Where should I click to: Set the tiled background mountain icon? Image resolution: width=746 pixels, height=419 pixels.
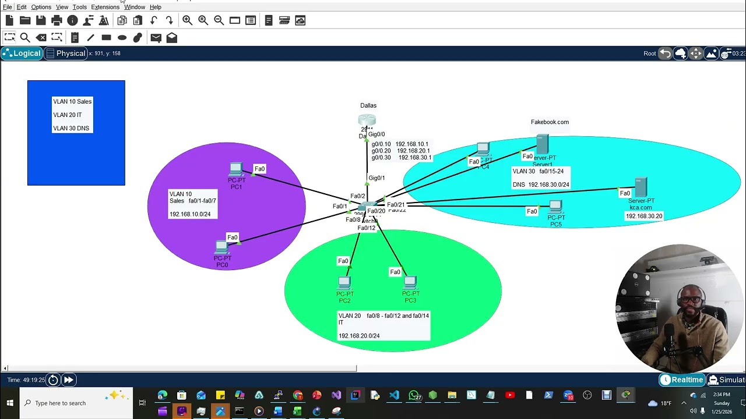tap(711, 54)
